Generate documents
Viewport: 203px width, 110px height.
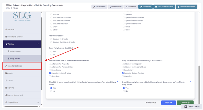tap(186, 7)
